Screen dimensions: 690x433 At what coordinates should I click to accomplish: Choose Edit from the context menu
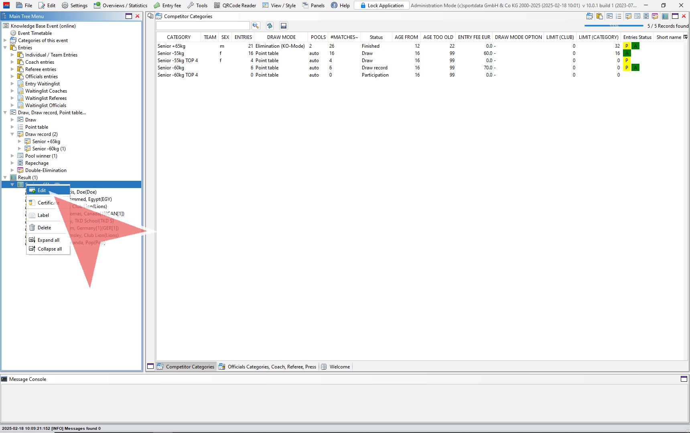coord(42,190)
